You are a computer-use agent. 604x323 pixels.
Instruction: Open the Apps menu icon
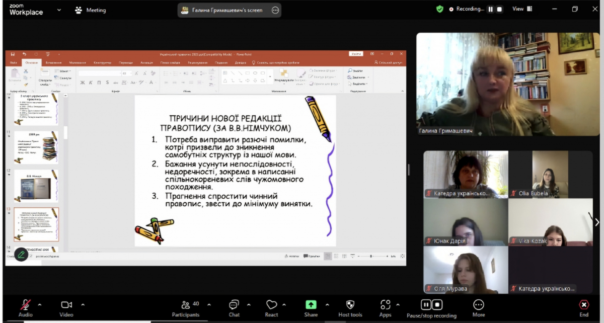[386, 305]
